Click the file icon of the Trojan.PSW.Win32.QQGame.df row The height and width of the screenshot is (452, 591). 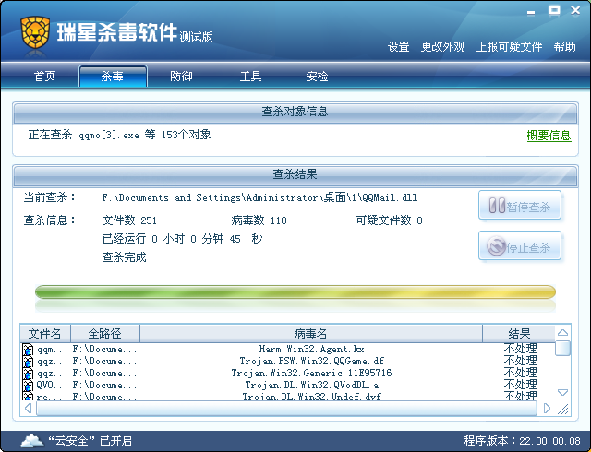pyautogui.click(x=28, y=362)
